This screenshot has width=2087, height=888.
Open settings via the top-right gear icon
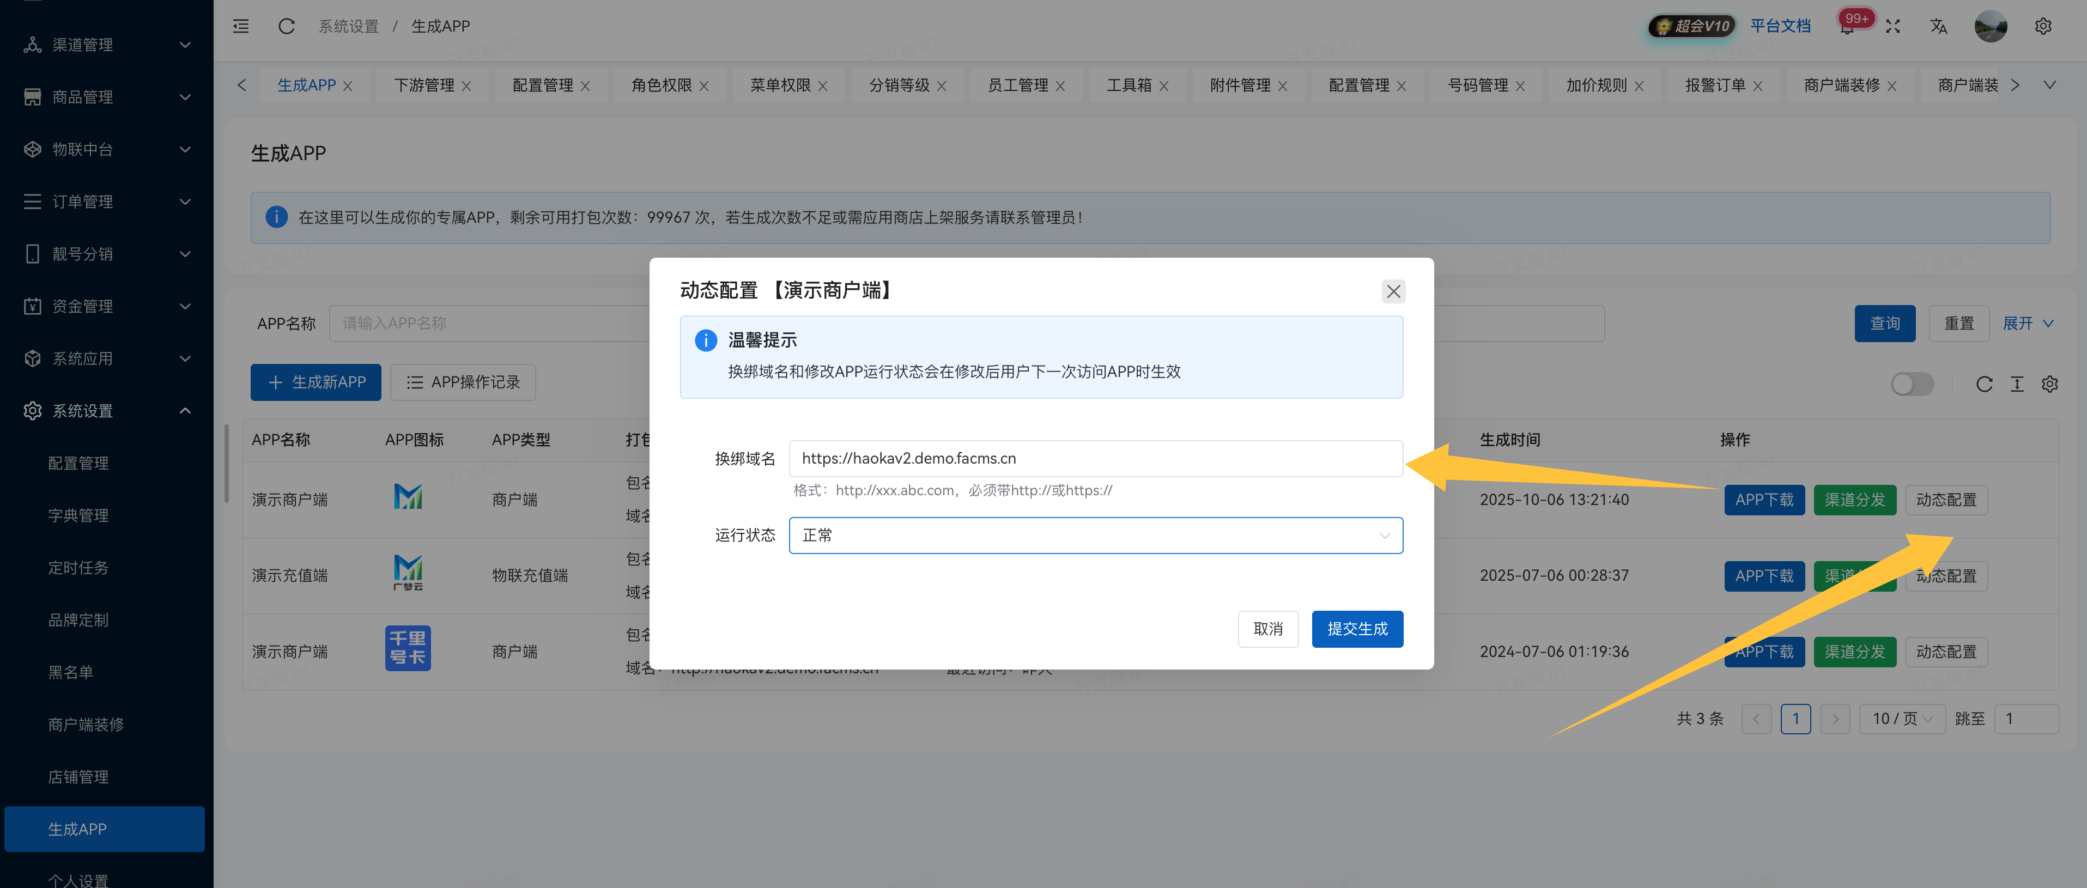(2043, 26)
